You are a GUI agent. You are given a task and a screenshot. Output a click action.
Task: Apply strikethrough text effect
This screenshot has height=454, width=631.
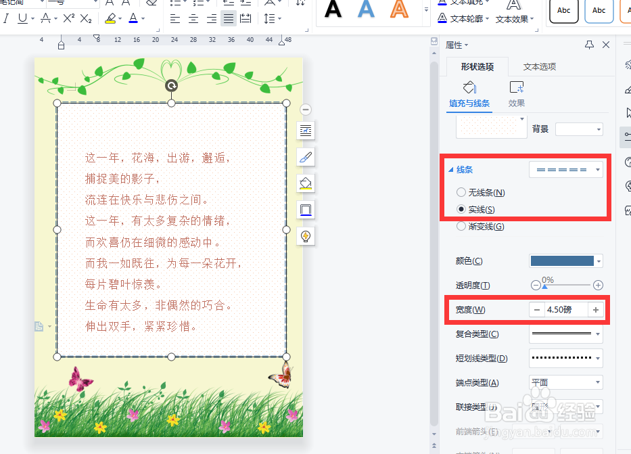(46, 18)
